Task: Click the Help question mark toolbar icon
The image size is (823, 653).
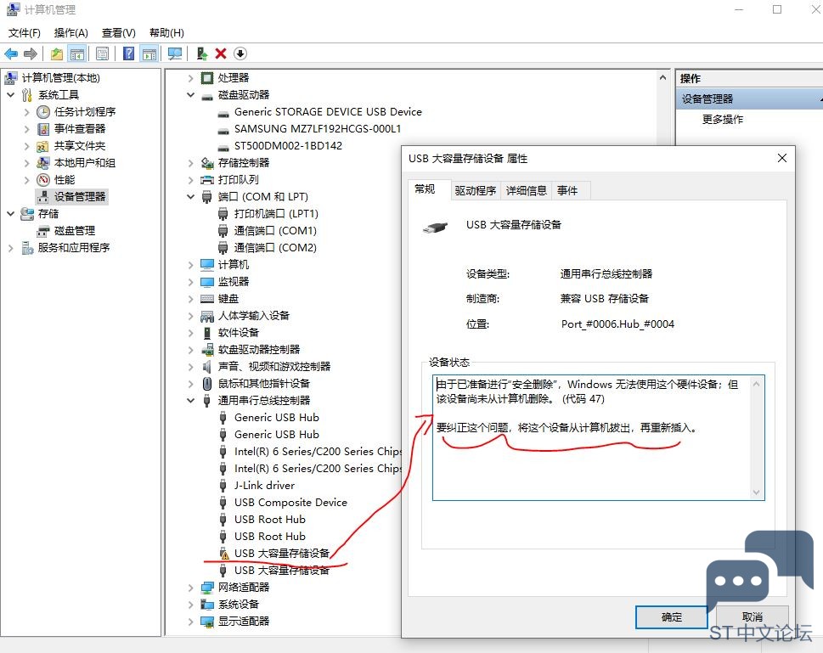Action: click(x=128, y=53)
